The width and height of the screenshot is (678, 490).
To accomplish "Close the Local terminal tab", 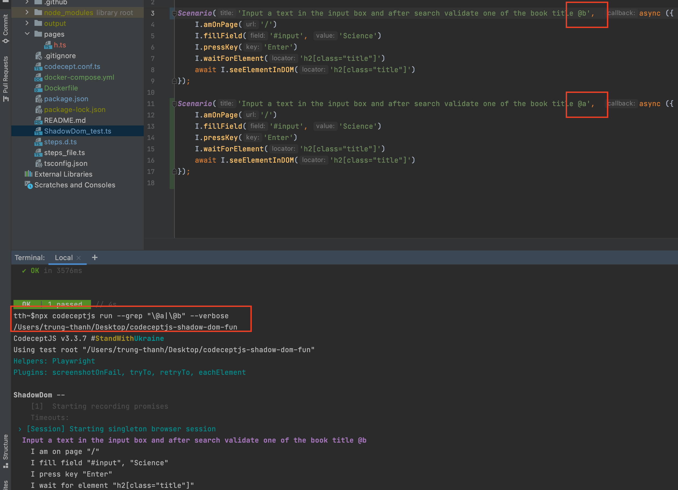I will (x=79, y=257).
